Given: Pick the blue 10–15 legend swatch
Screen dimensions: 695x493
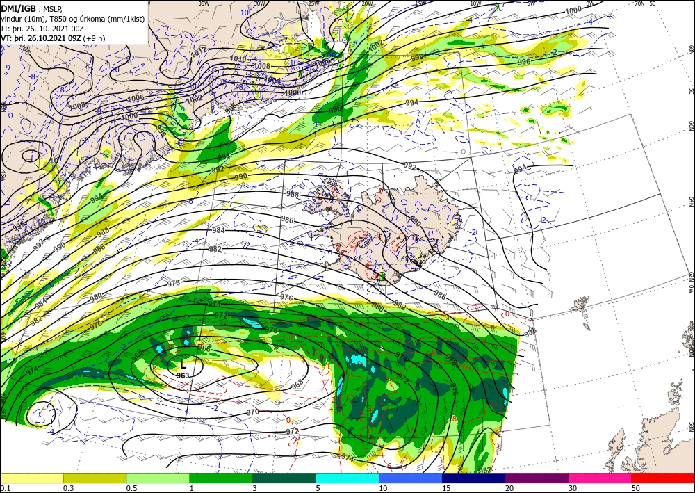Looking at the screenshot, I should point(411,478).
